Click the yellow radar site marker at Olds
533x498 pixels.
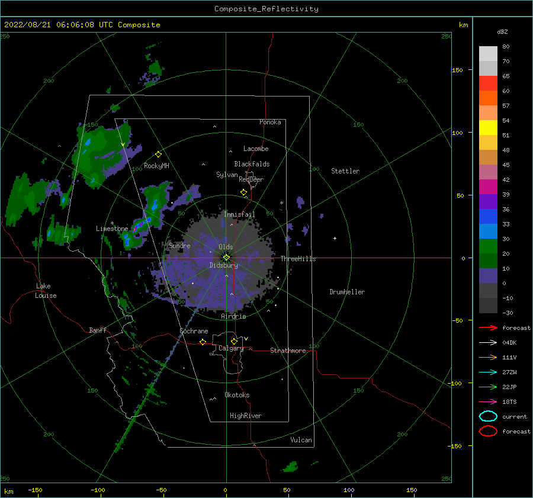[226, 258]
